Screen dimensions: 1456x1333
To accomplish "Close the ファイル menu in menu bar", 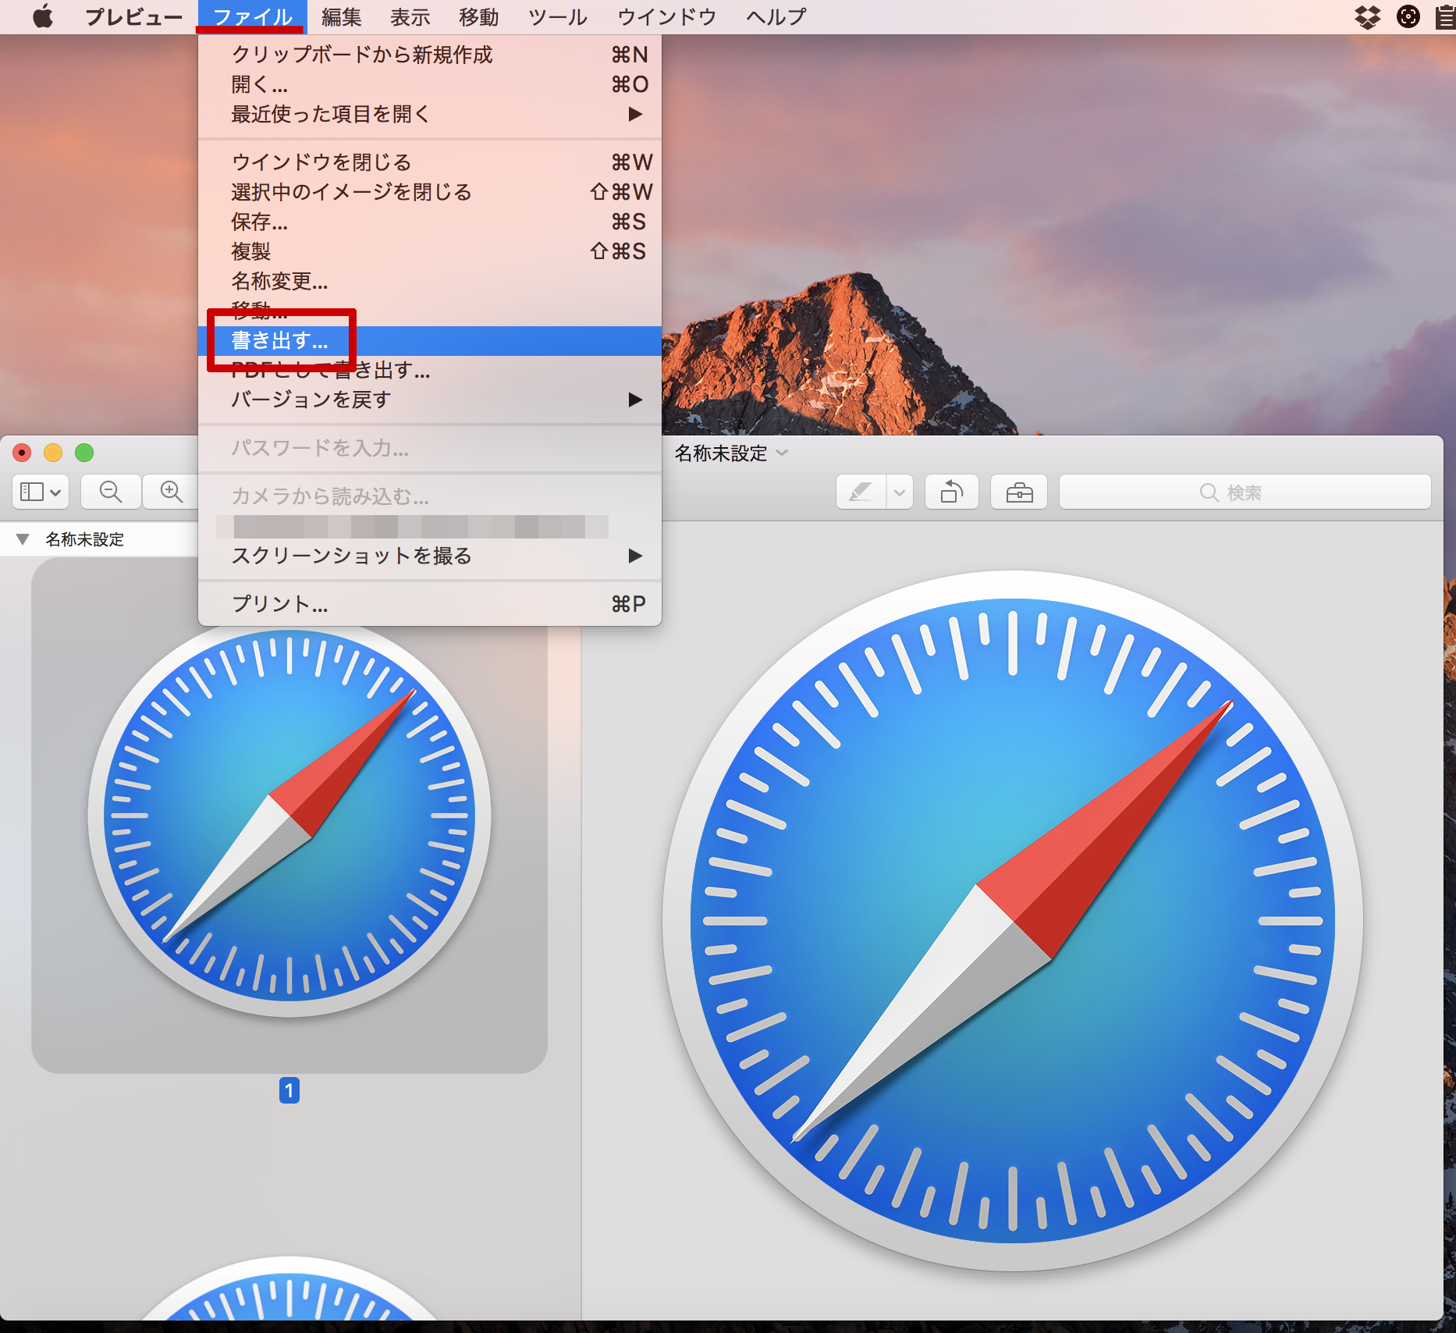I will point(253,16).
